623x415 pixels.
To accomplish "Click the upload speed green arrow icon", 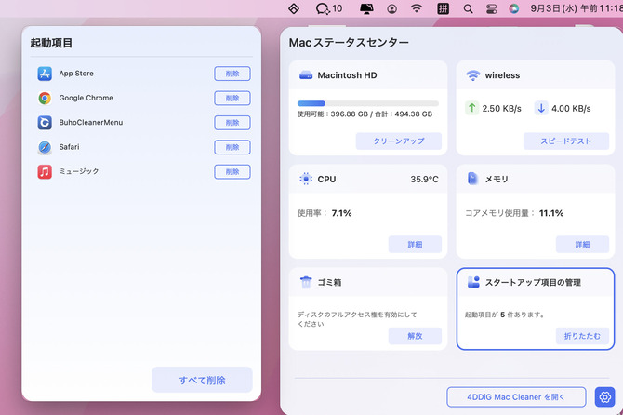I will click(x=471, y=108).
